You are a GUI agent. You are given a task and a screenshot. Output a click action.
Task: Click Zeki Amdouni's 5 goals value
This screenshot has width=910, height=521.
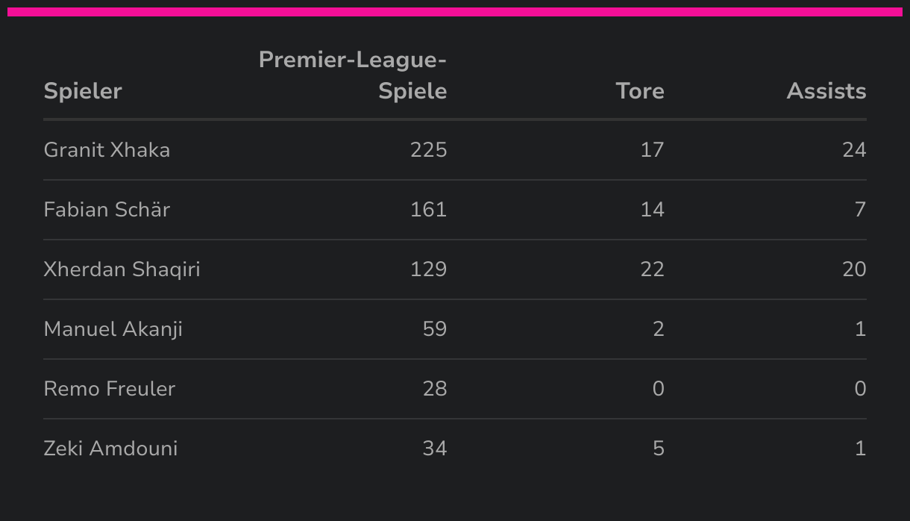point(659,449)
